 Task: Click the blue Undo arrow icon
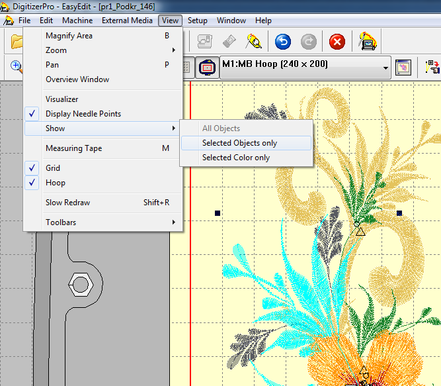pos(283,42)
